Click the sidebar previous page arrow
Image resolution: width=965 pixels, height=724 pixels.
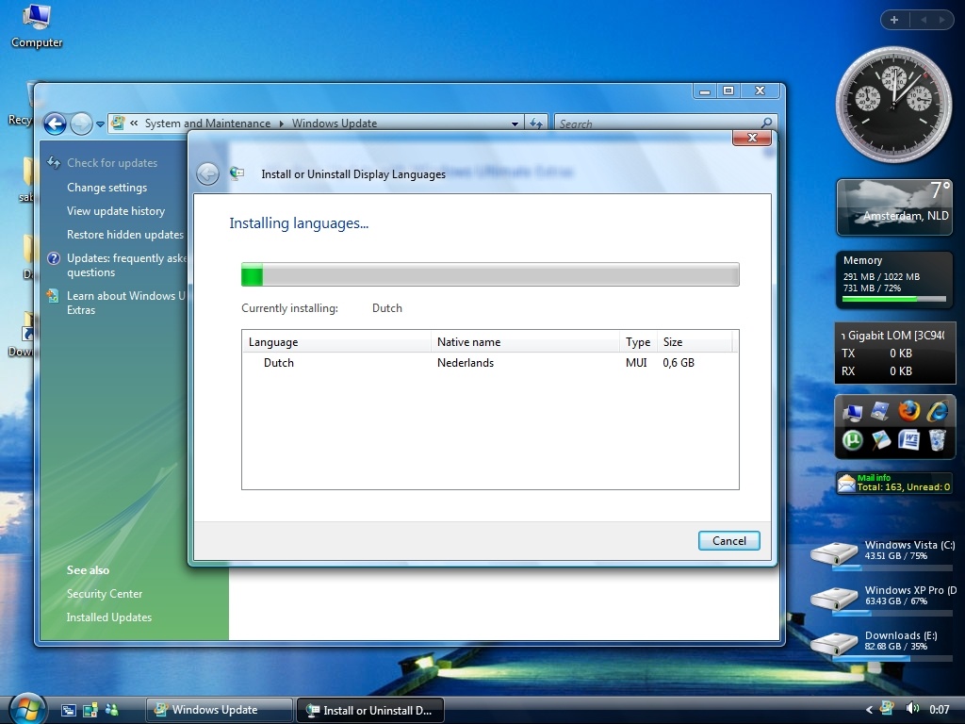(x=924, y=20)
